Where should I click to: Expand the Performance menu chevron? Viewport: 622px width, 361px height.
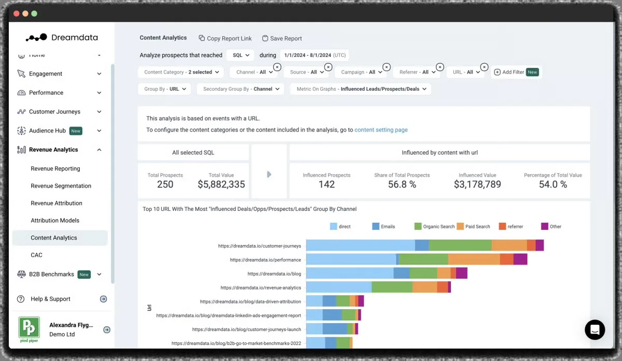pyautogui.click(x=99, y=93)
